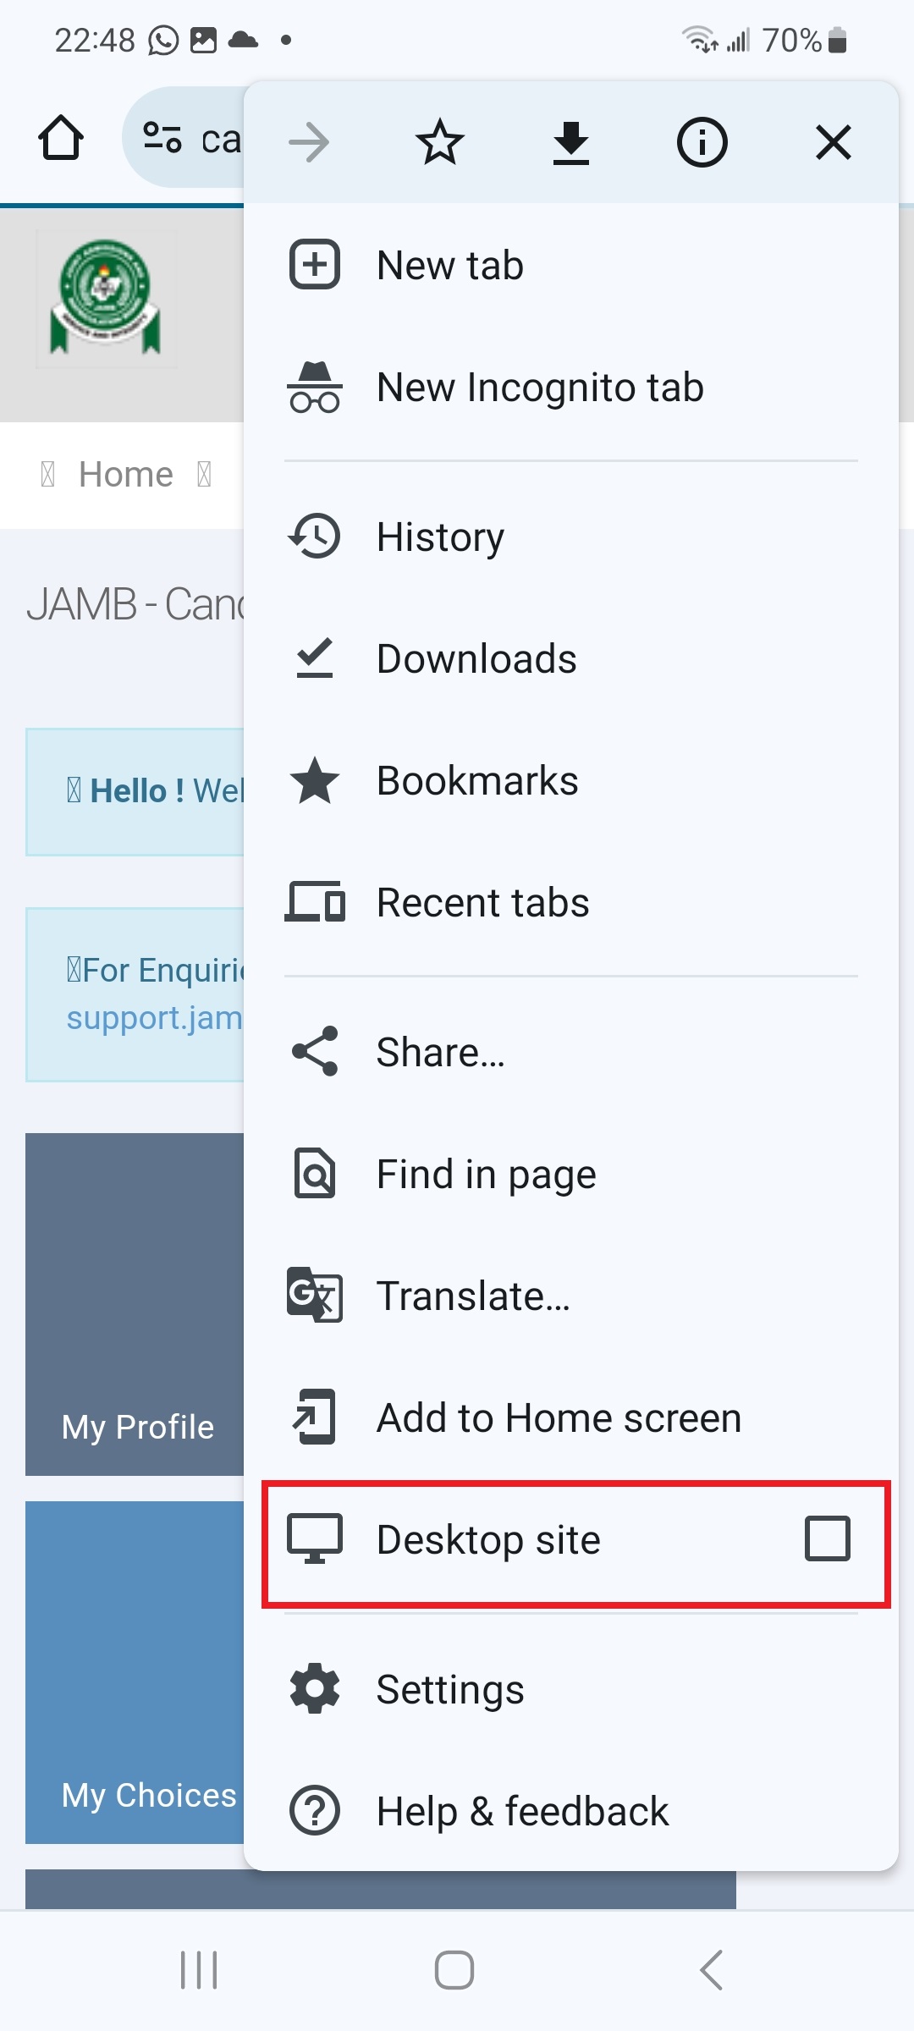
Task: Tap Android recent apps navigation button
Action: (x=199, y=1970)
